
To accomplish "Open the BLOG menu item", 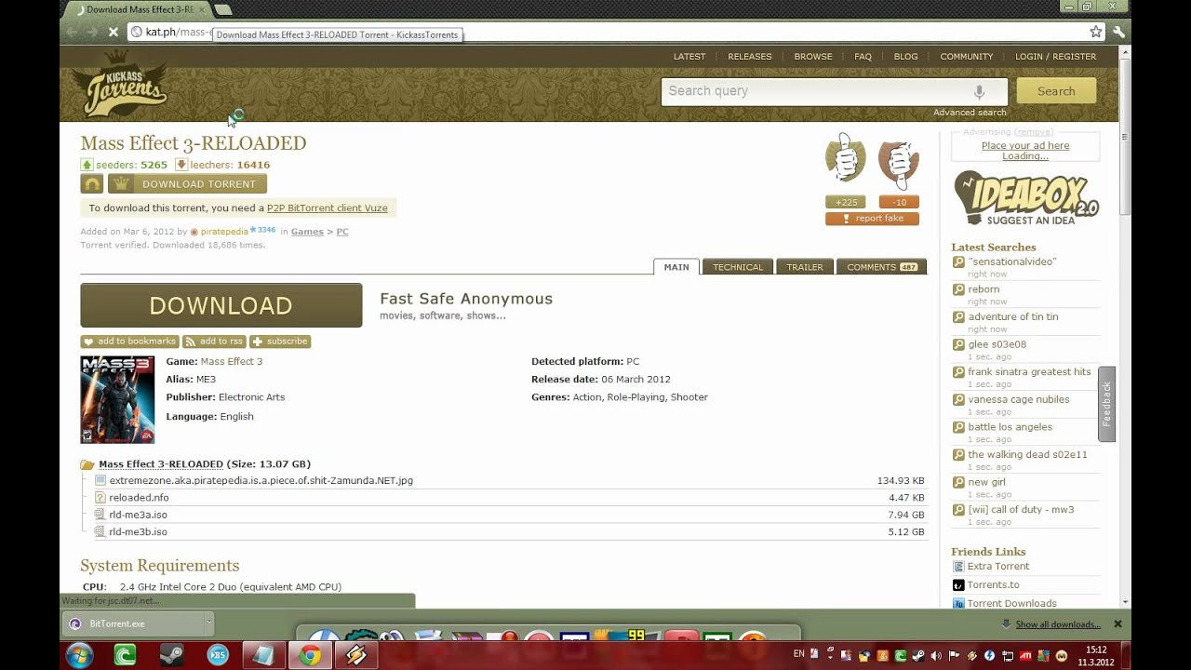I will point(905,57).
